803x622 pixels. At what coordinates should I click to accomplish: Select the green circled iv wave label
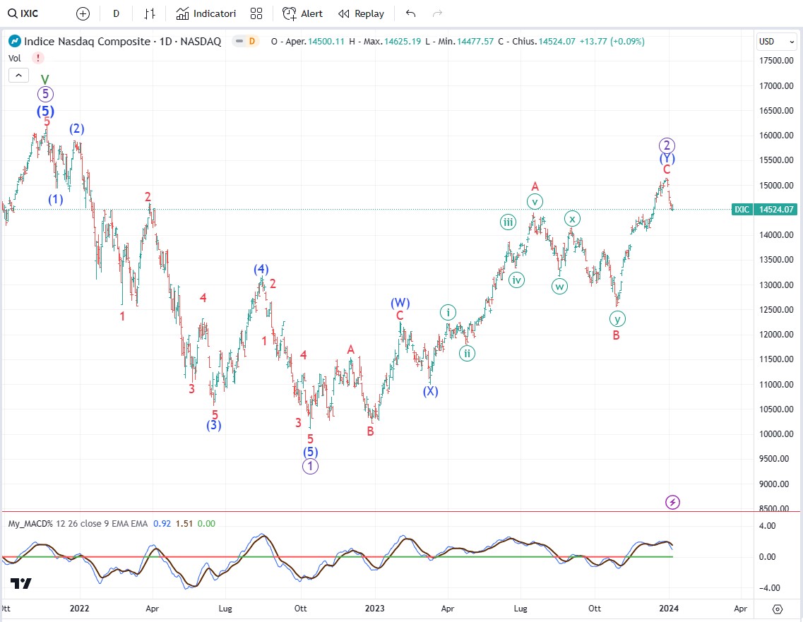517,280
